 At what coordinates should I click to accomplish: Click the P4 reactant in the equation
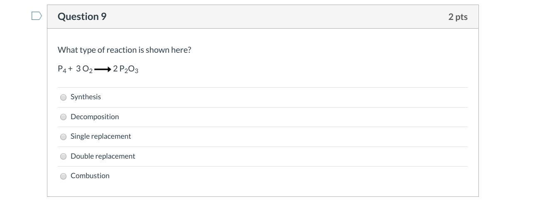tap(62, 69)
